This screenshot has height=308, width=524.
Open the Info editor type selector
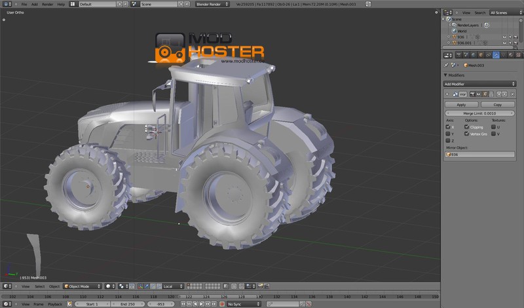7,5
